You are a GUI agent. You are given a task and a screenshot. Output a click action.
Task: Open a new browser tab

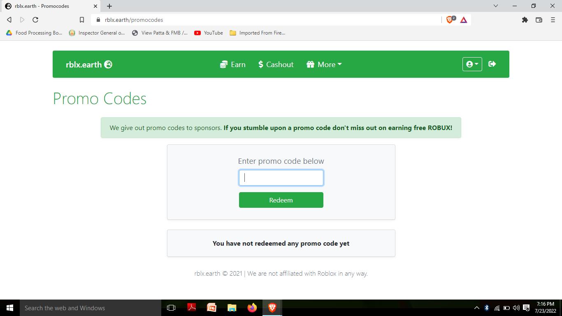109,6
